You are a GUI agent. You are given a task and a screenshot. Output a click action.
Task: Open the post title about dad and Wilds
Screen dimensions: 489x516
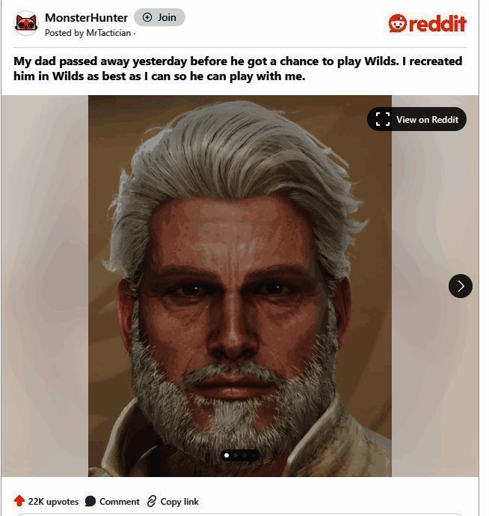click(x=238, y=68)
